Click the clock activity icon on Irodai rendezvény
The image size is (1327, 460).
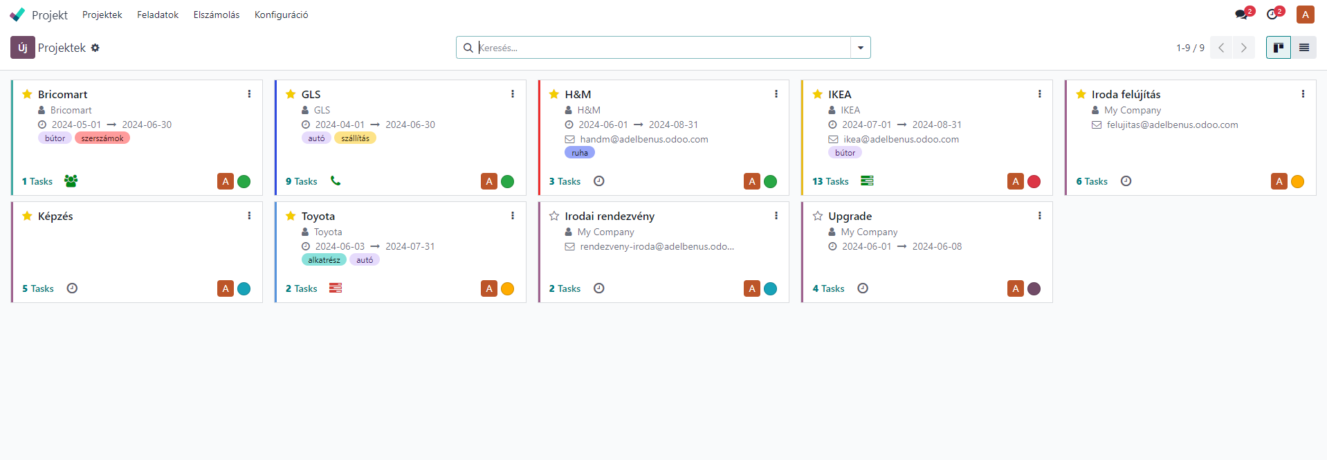(x=599, y=288)
